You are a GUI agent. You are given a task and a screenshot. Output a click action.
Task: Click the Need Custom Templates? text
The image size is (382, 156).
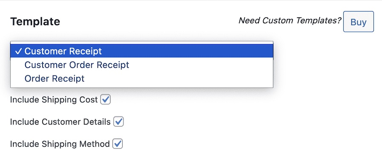[290, 21]
